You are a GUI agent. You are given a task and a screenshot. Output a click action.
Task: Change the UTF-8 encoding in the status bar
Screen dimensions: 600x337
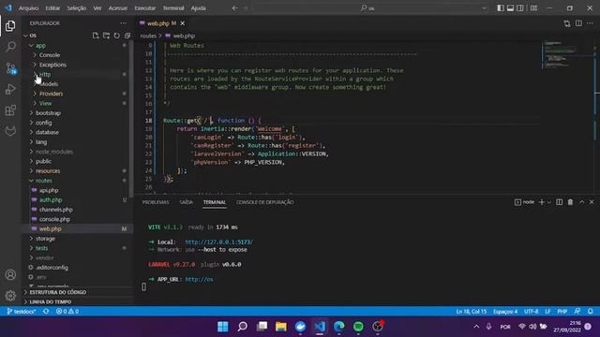(532, 312)
